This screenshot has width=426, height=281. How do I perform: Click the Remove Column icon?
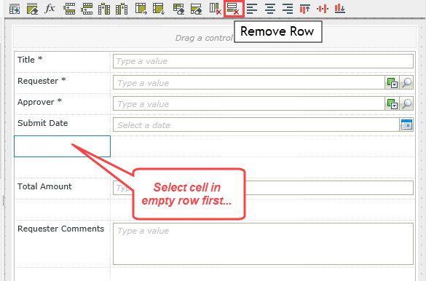215,9
